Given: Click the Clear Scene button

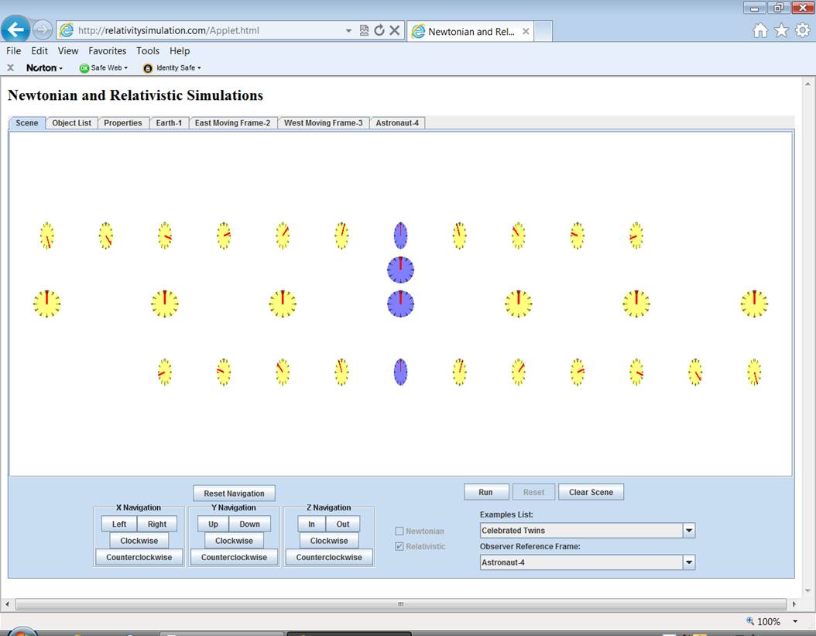Looking at the screenshot, I should [x=591, y=492].
